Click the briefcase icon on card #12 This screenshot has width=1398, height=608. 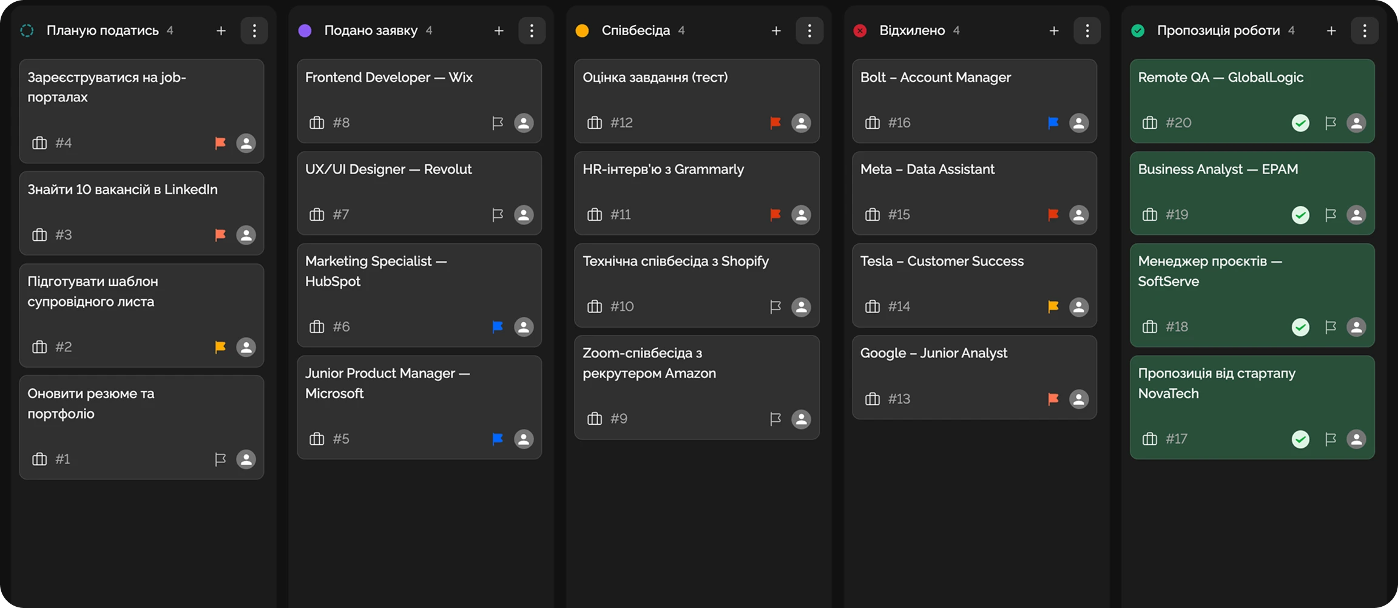pyautogui.click(x=595, y=123)
